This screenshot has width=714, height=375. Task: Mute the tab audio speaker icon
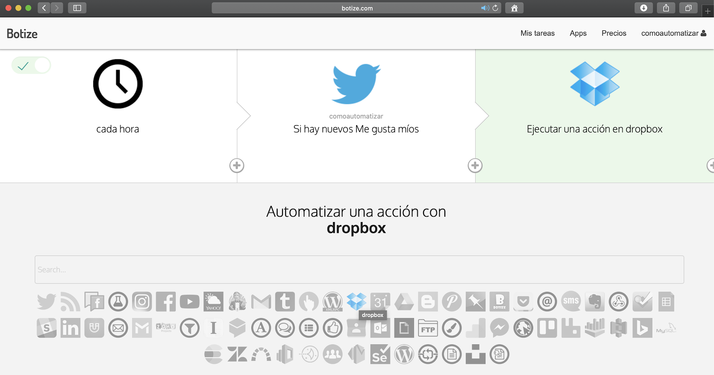point(485,8)
